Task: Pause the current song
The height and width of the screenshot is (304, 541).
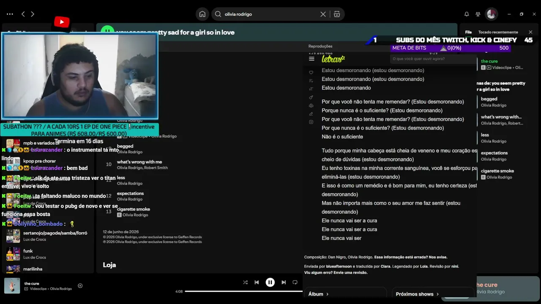Action: coord(270,282)
